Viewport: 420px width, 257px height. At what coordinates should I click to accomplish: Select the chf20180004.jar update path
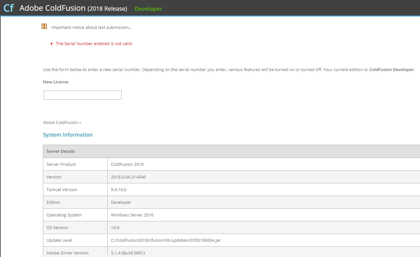click(166, 240)
